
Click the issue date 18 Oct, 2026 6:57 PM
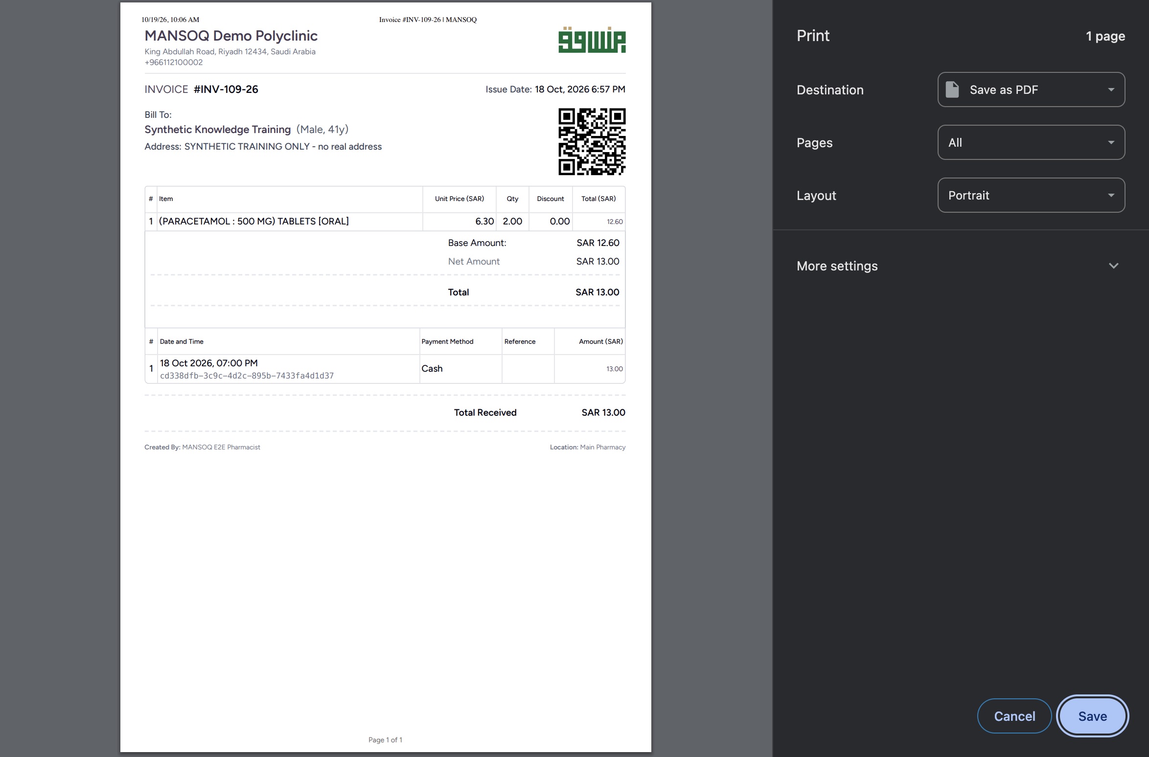pyautogui.click(x=580, y=89)
